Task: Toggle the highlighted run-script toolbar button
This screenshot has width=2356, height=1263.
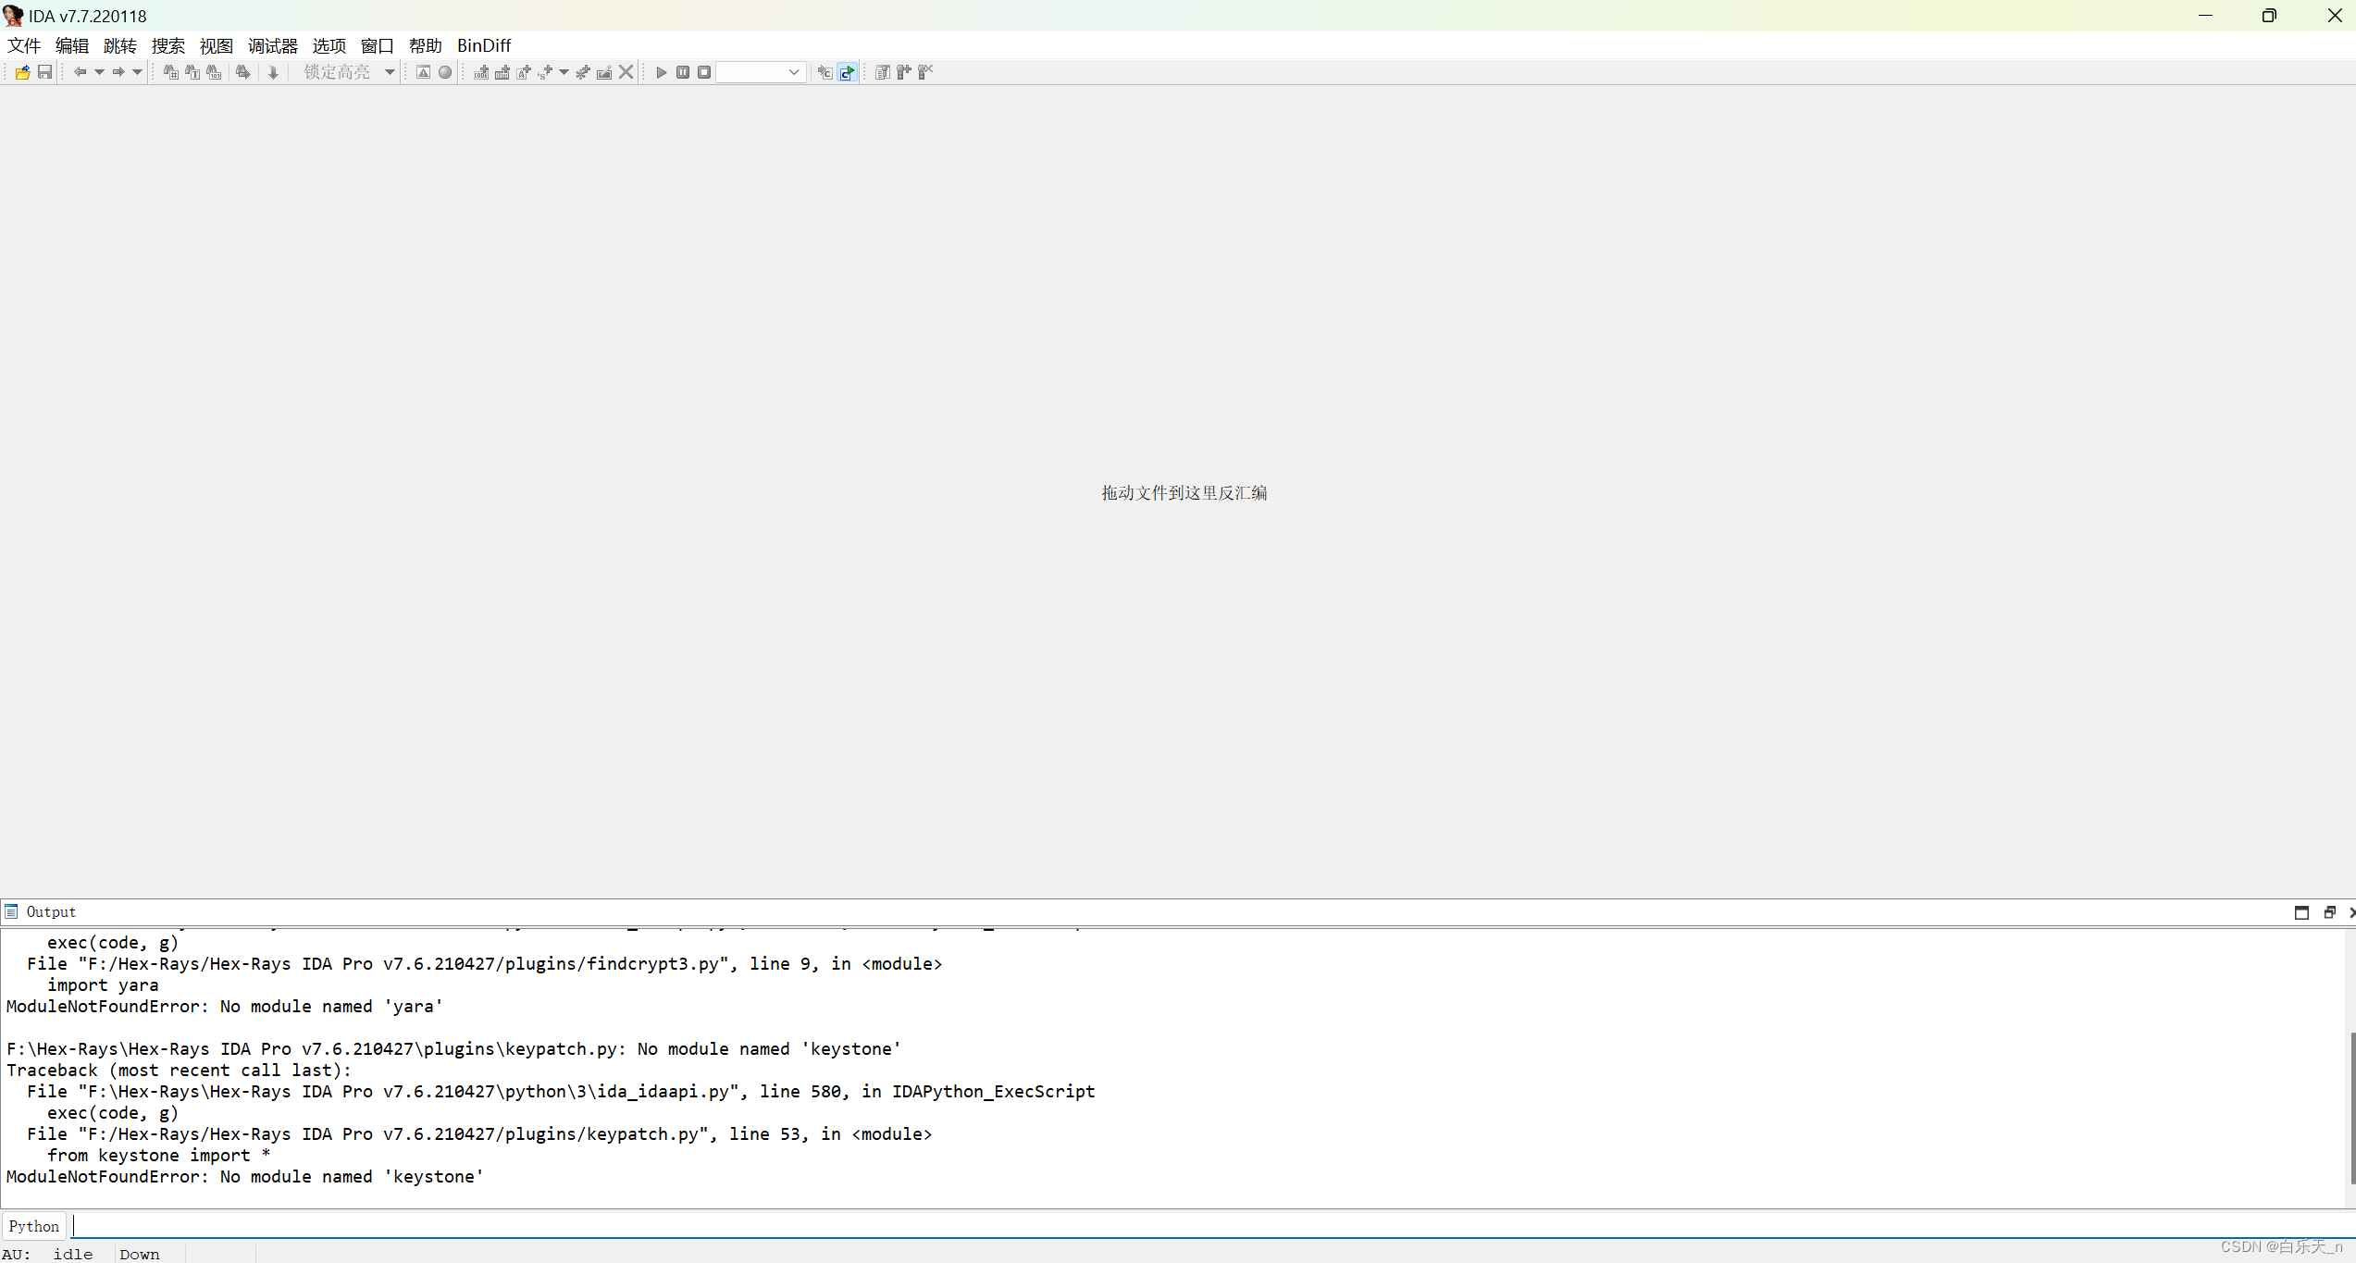Action: [x=847, y=72]
